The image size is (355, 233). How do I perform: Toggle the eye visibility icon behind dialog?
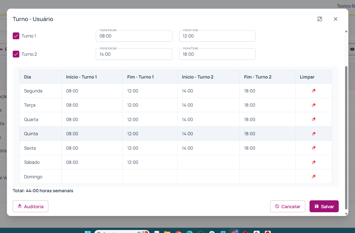[x=352, y=49]
